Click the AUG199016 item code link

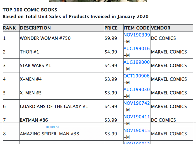coord(137,49)
